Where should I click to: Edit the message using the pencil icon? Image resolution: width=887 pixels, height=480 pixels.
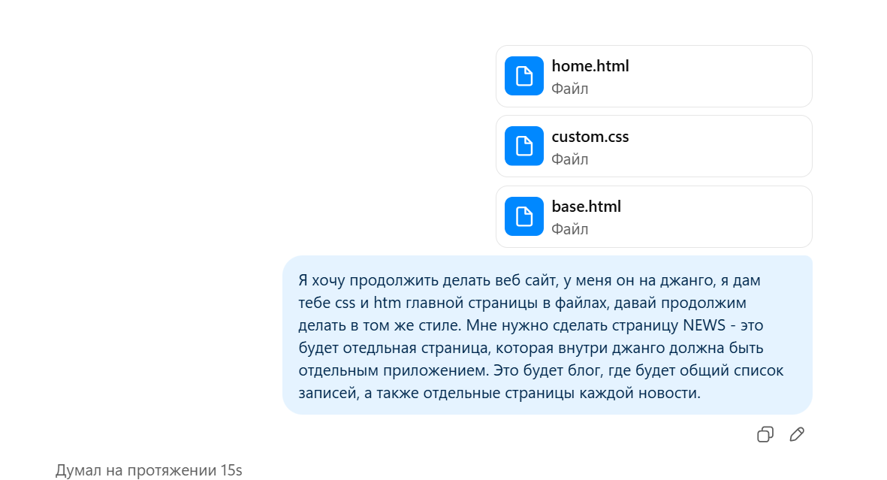coord(797,434)
